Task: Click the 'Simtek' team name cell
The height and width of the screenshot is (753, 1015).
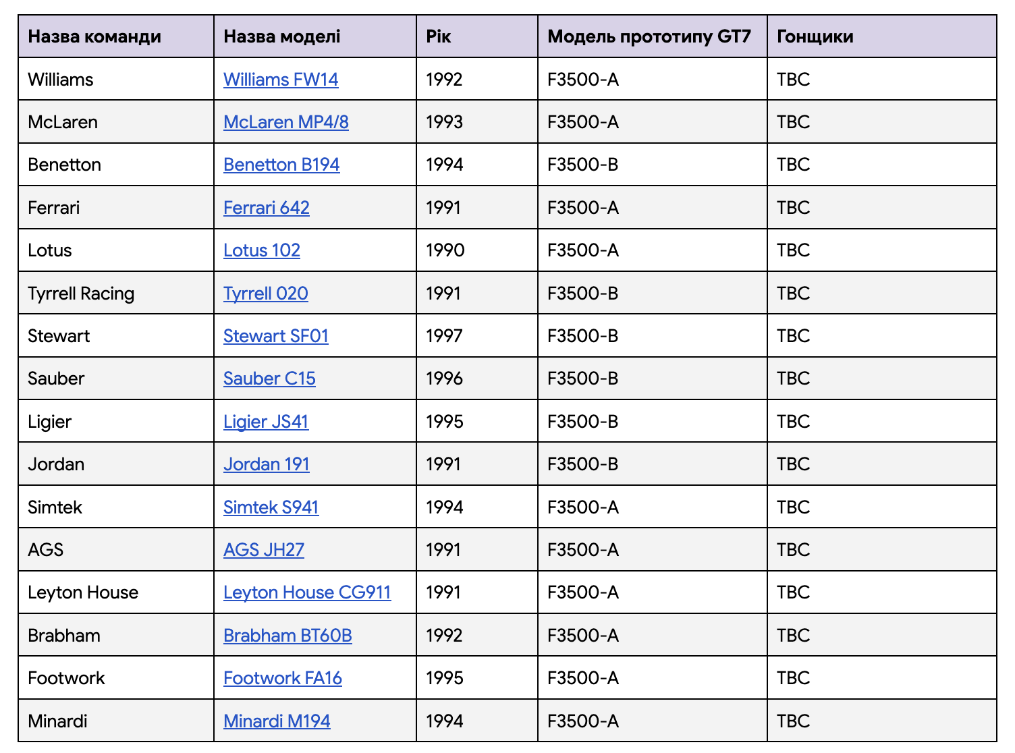Action: (116, 507)
